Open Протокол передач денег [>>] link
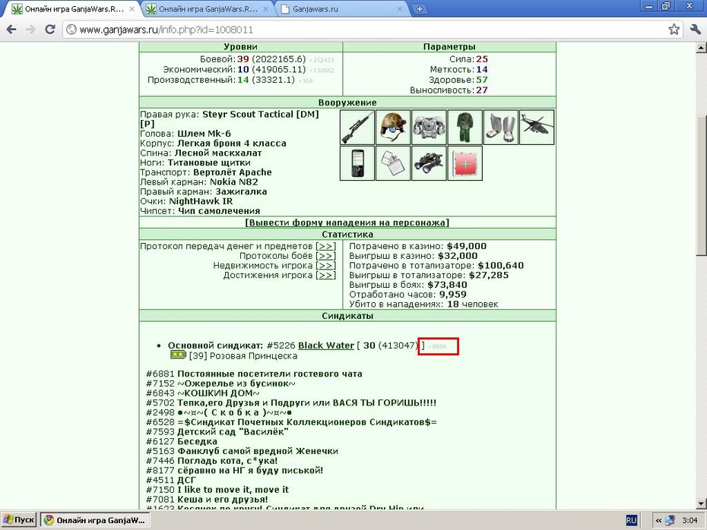The width and height of the screenshot is (707, 530). (x=325, y=246)
